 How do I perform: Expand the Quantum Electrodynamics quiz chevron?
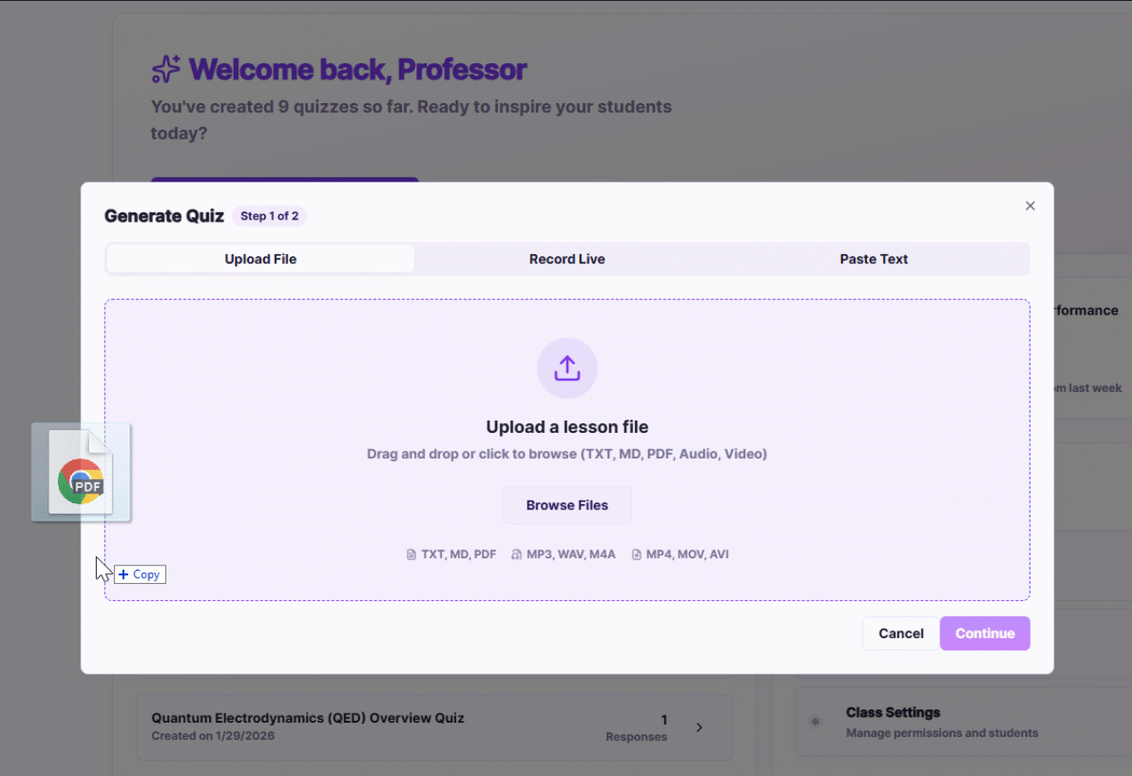[x=699, y=727]
